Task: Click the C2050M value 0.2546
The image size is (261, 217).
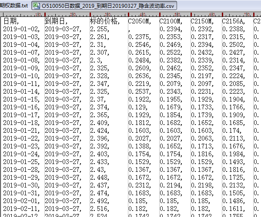Action: pyautogui.click(x=140, y=45)
